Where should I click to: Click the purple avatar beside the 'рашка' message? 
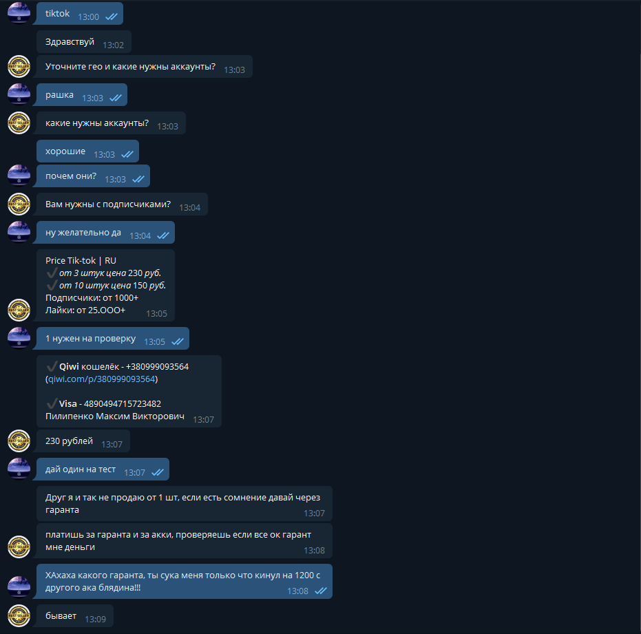point(19,94)
